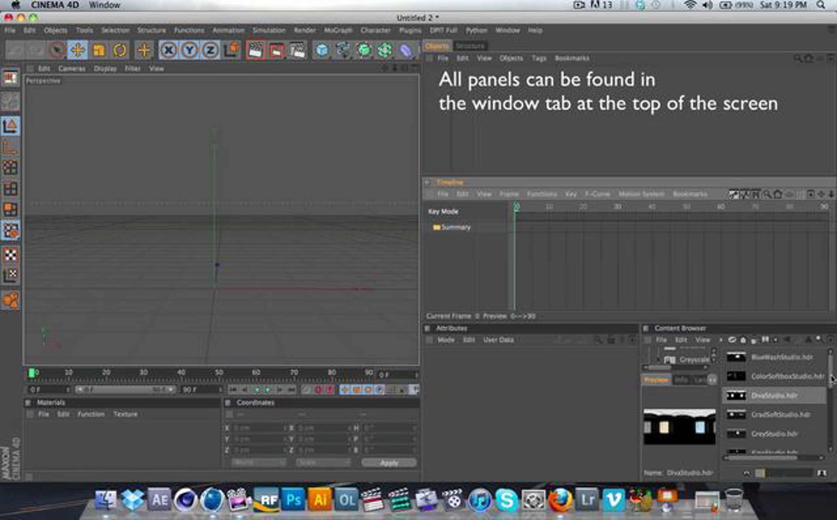Viewport: 837px width, 520px height.
Task: Click the Apply button in Coordinates
Action: click(x=389, y=463)
